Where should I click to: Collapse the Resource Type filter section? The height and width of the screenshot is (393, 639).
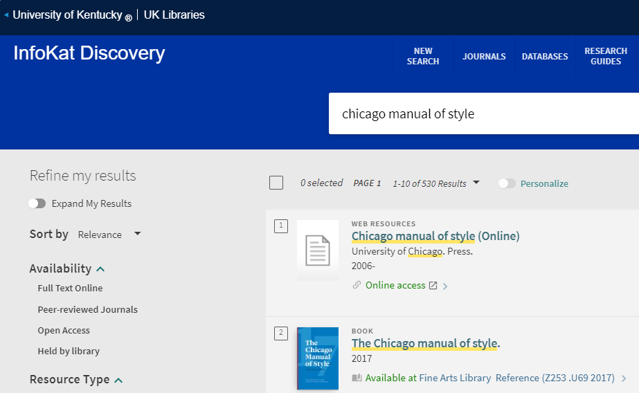pyautogui.click(x=118, y=380)
